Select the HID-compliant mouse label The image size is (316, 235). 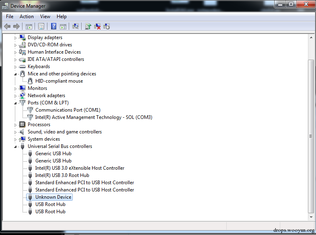(x=59, y=81)
